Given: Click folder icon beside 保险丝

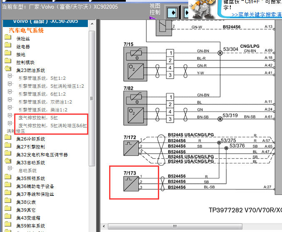Looking at the screenshot, I should (8, 37).
